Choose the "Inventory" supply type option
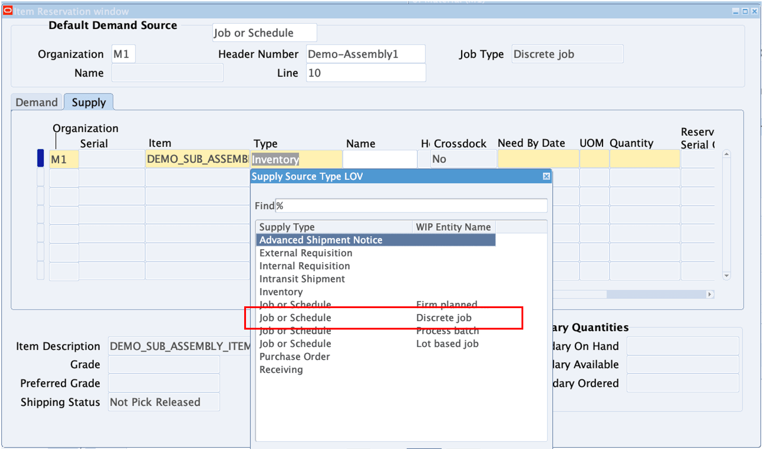The image size is (763, 449). (281, 292)
